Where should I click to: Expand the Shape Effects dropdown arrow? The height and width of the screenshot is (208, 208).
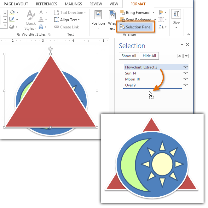point(17,27)
